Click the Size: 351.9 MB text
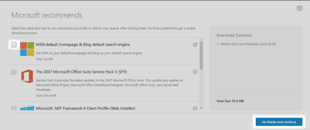Viewport: 310px width, 130px height. [x=46, y=95]
